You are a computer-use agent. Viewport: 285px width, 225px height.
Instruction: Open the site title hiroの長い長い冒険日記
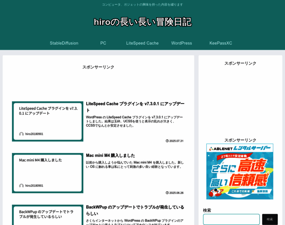(x=142, y=22)
